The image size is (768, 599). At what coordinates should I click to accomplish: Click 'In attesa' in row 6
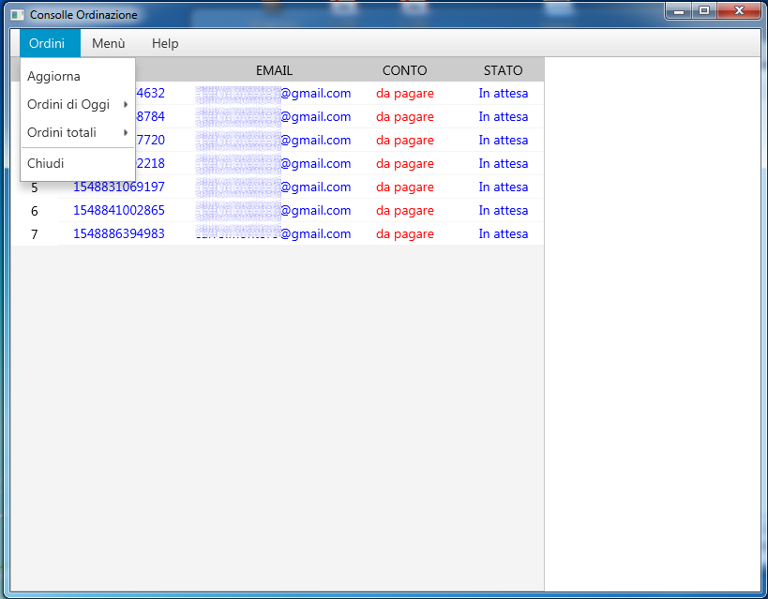(x=503, y=211)
